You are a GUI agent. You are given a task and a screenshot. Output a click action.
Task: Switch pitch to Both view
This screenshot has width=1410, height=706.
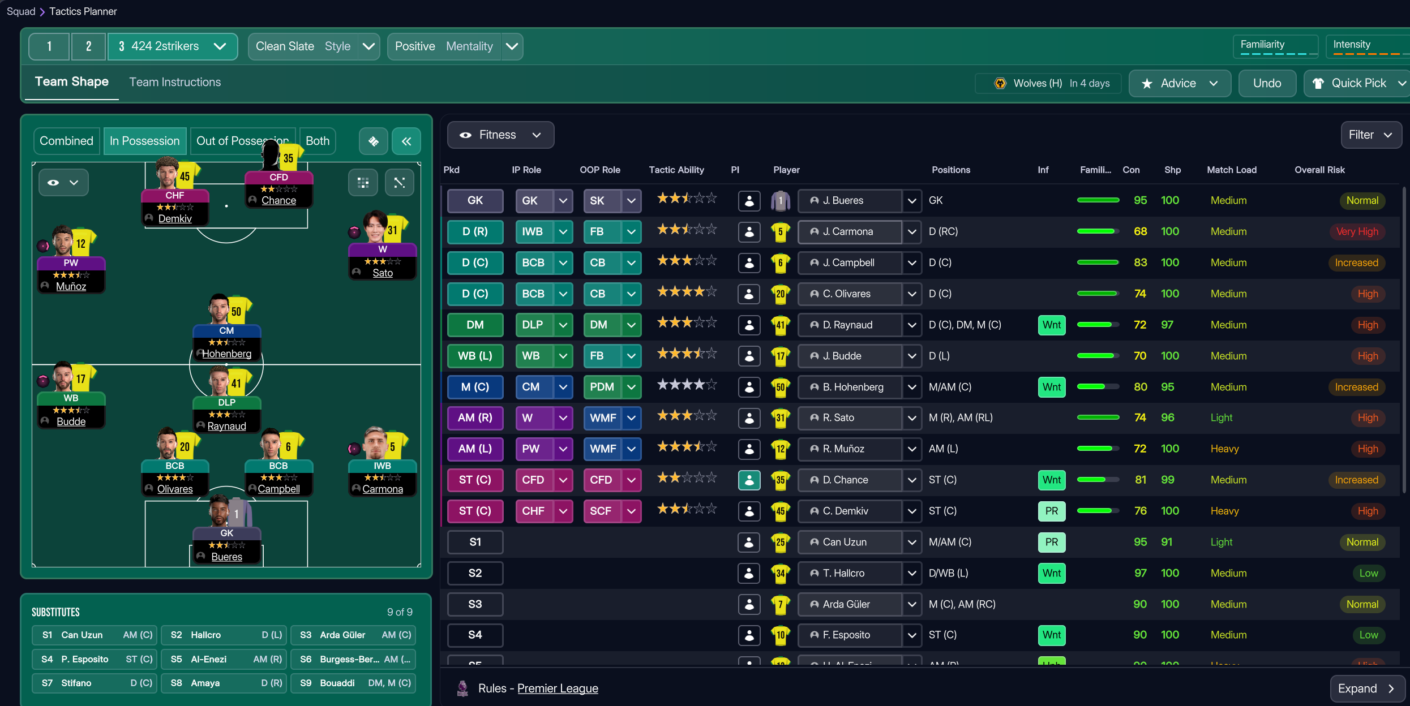click(318, 141)
